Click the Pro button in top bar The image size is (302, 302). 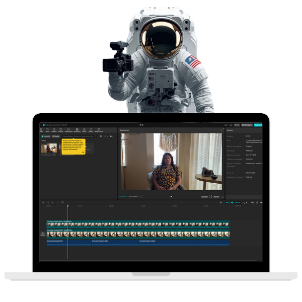click(x=237, y=125)
